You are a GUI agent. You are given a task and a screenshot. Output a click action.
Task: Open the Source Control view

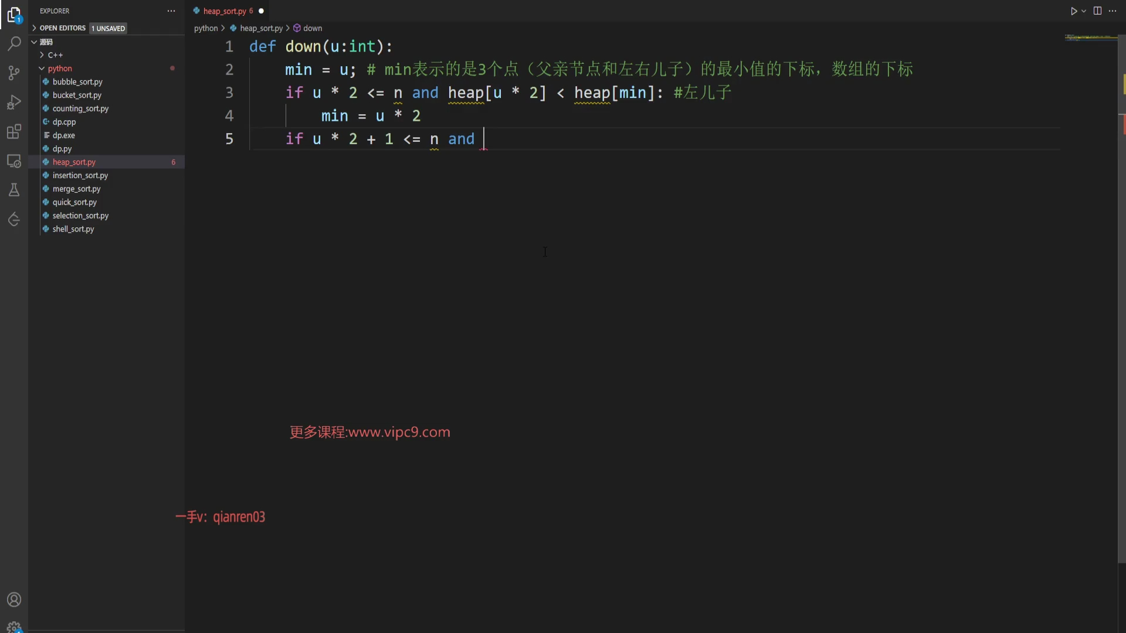[x=14, y=73]
